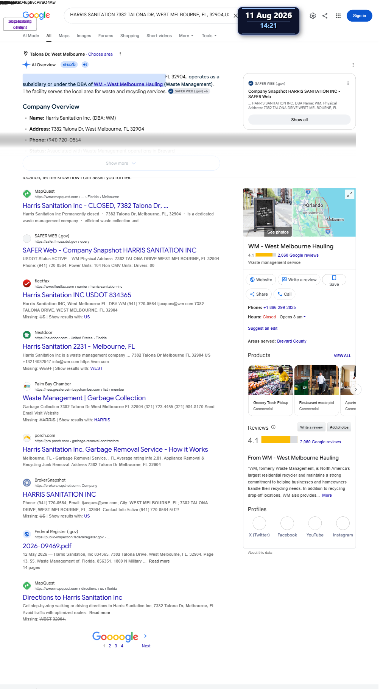The height and width of the screenshot is (689, 383).
Task: Click Add photos button
Action: 339,427
